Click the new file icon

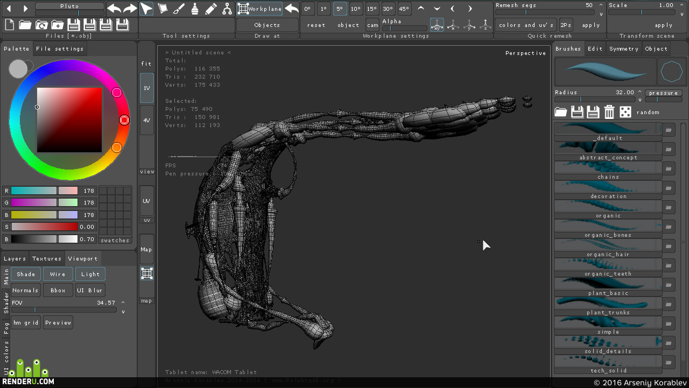9,24
